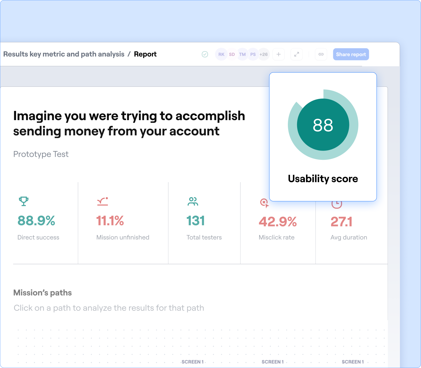Select the 88.9% Direct success metric
The height and width of the screenshot is (368, 421).
point(36,221)
